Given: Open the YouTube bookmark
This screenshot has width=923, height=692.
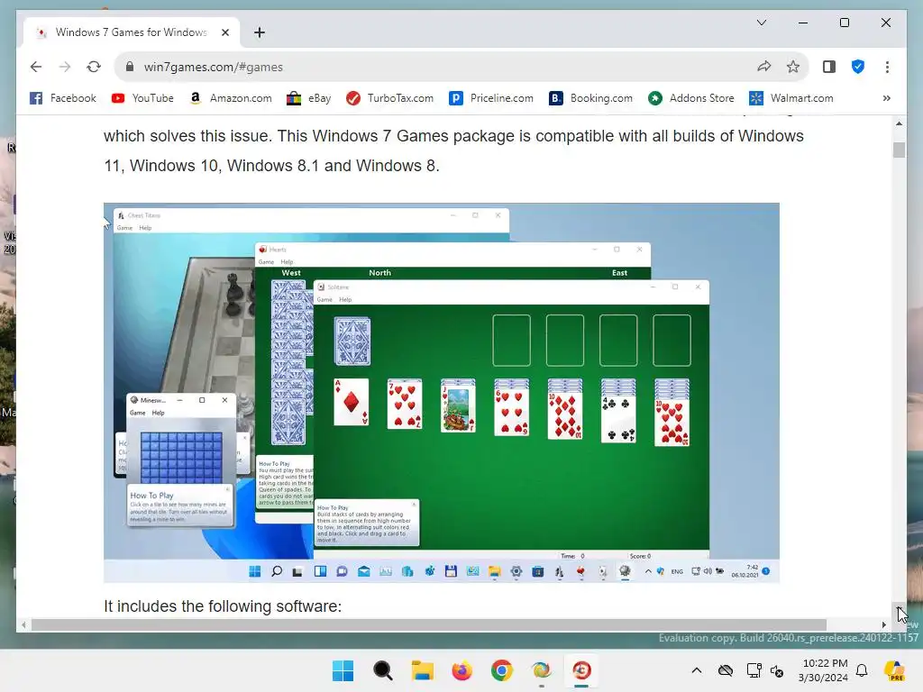Looking at the screenshot, I should pyautogui.click(x=142, y=98).
